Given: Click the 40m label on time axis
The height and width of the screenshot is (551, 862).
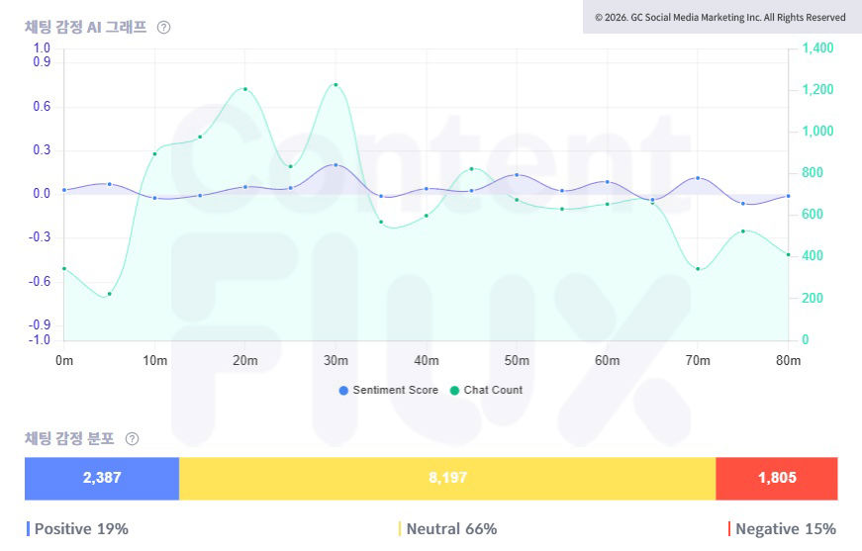Looking at the screenshot, I should click(427, 360).
